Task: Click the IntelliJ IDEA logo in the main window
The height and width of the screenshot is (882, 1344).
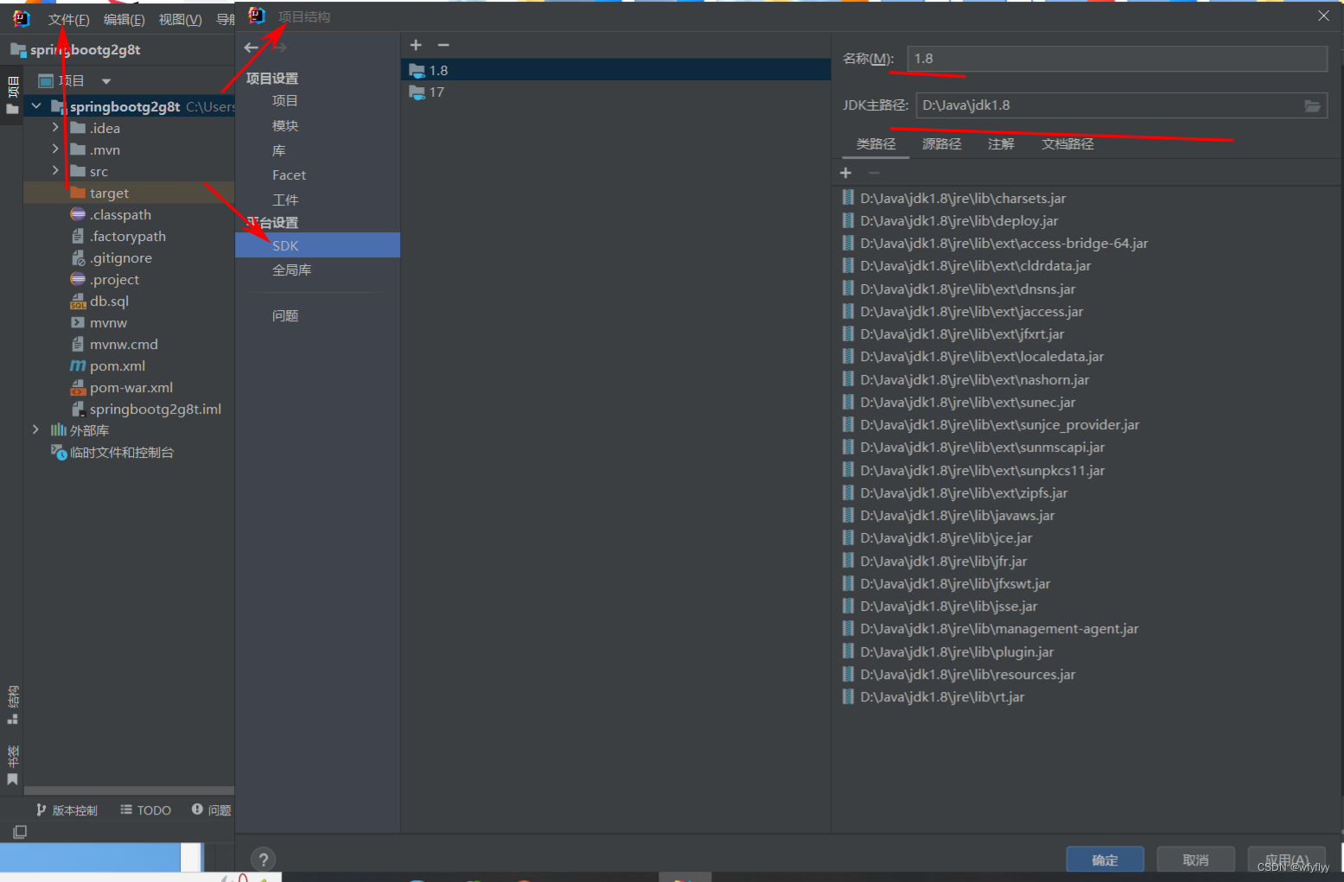Action: tap(21, 18)
